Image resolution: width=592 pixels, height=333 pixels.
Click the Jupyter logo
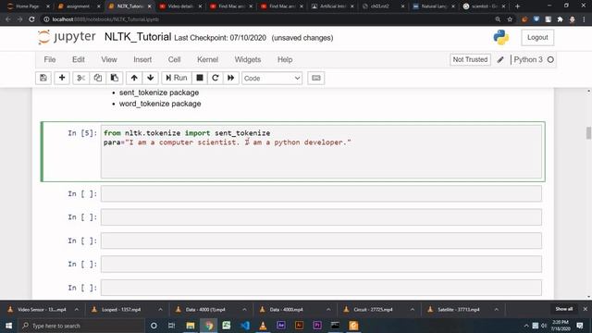coord(67,37)
